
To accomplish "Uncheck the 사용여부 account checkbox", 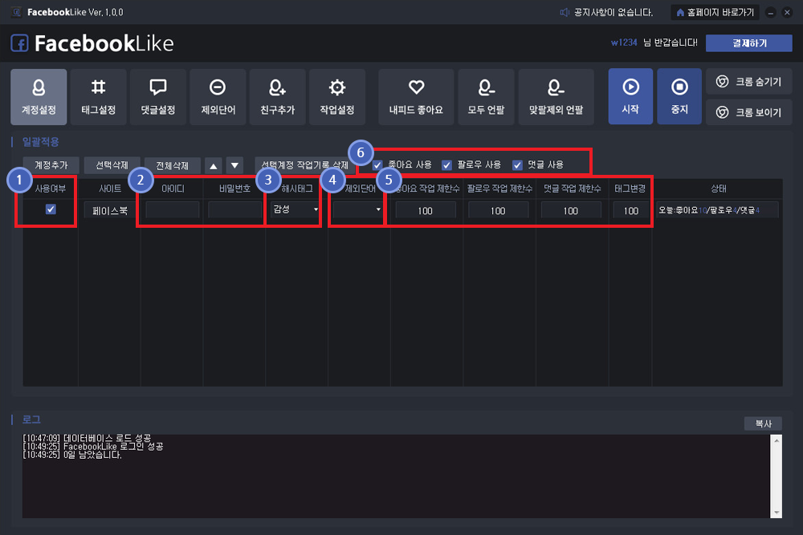I will click(x=51, y=209).
